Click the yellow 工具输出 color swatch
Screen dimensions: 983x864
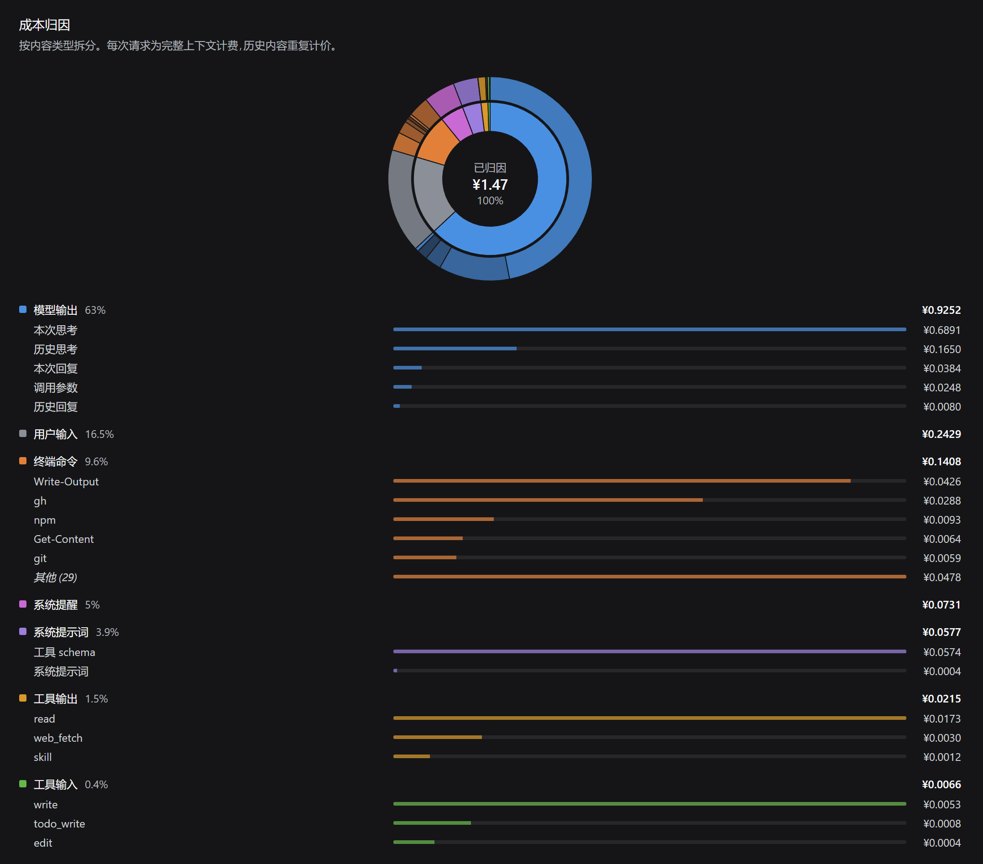[x=23, y=697]
